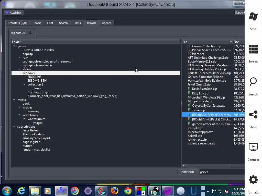Open the white sphere taskbar icon
The height and width of the screenshot is (196, 262).
pos(181,191)
